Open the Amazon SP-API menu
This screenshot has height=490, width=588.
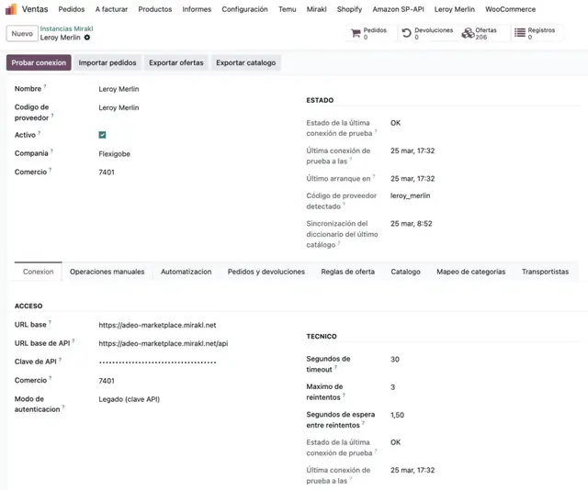coord(398,9)
